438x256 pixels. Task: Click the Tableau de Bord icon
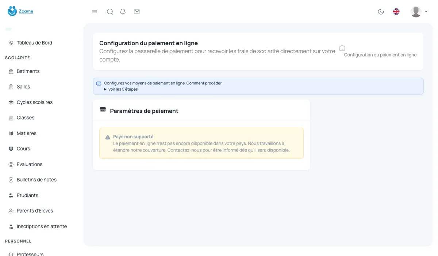coord(11,43)
